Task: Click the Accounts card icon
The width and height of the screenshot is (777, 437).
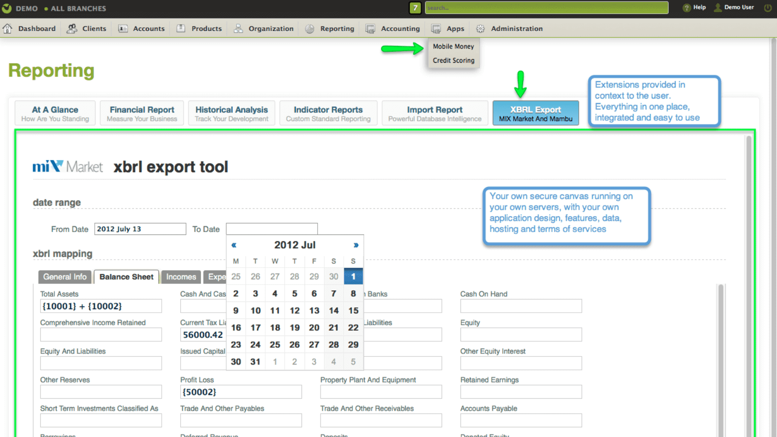Action: (123, 29)
